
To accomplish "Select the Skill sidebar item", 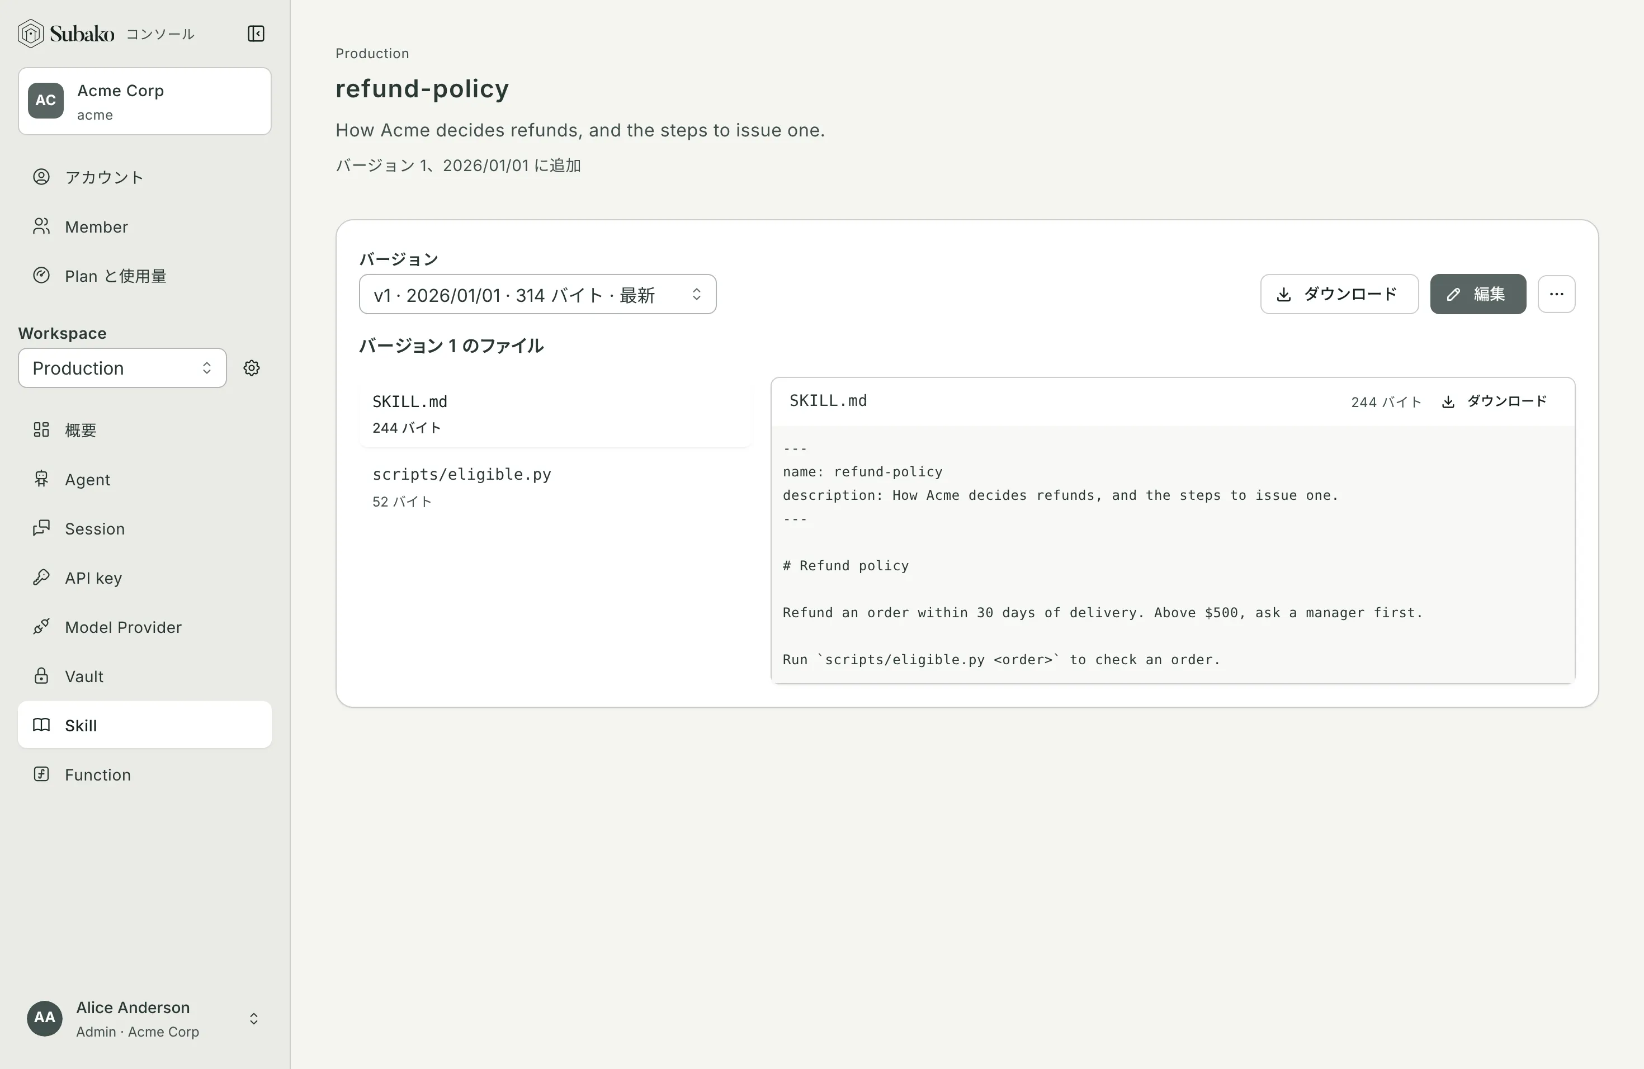I will [144, 725].
